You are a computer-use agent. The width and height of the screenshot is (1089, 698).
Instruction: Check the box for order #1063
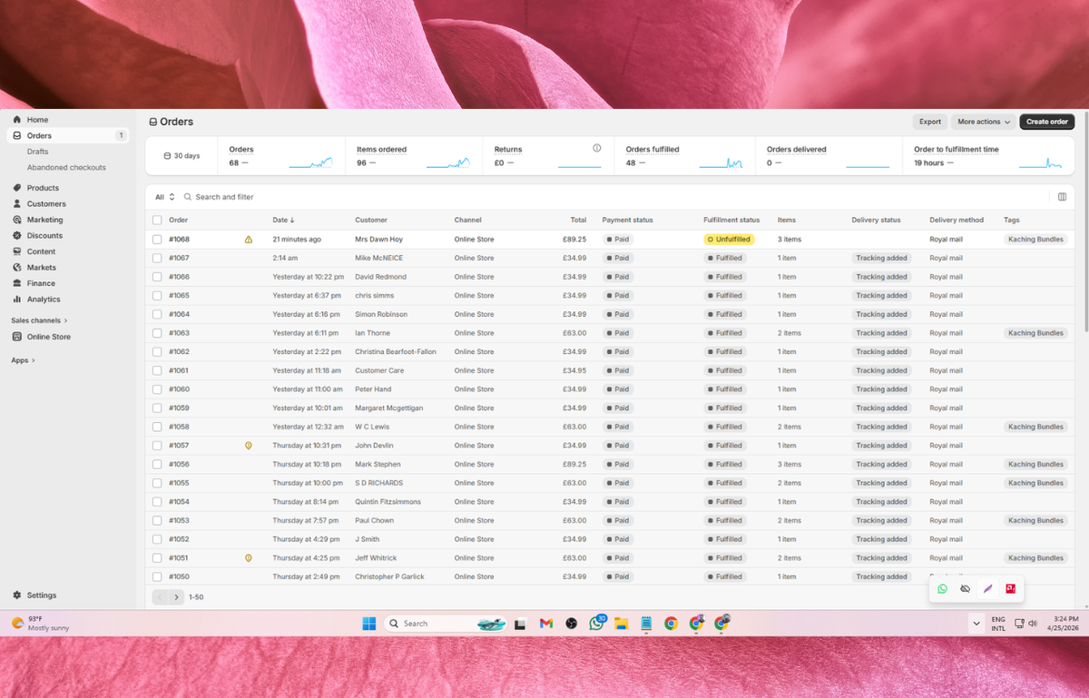157,333
